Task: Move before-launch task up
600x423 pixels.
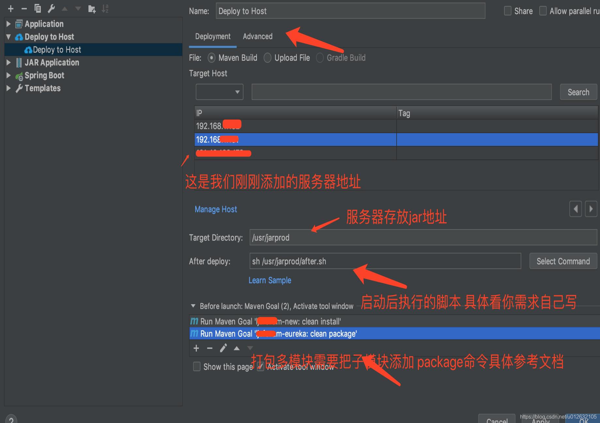Action: click(x=237, y=348)
